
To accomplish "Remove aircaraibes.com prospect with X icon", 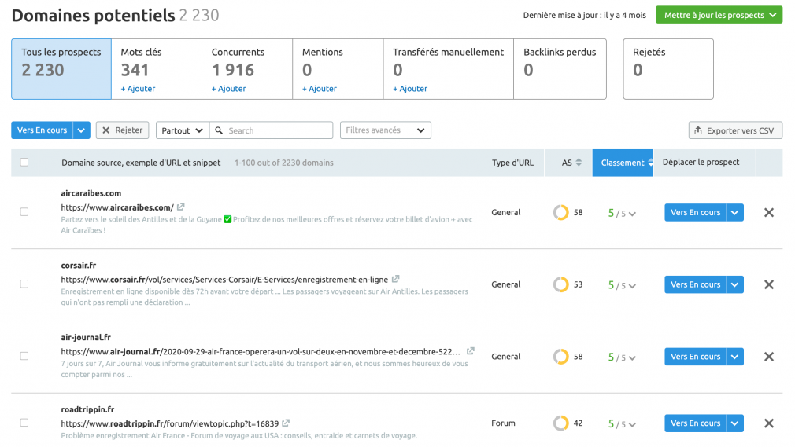I will 769,213.
